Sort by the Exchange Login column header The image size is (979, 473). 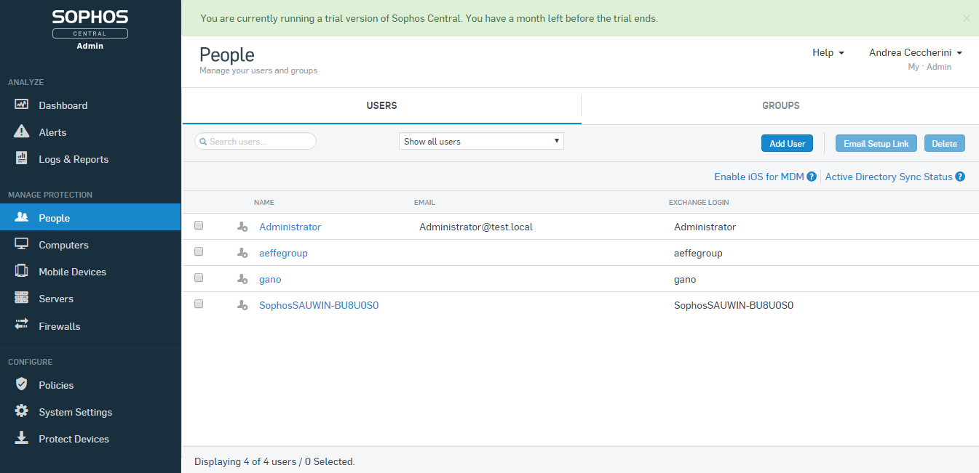pyautogui.click(x=699, y=202)
